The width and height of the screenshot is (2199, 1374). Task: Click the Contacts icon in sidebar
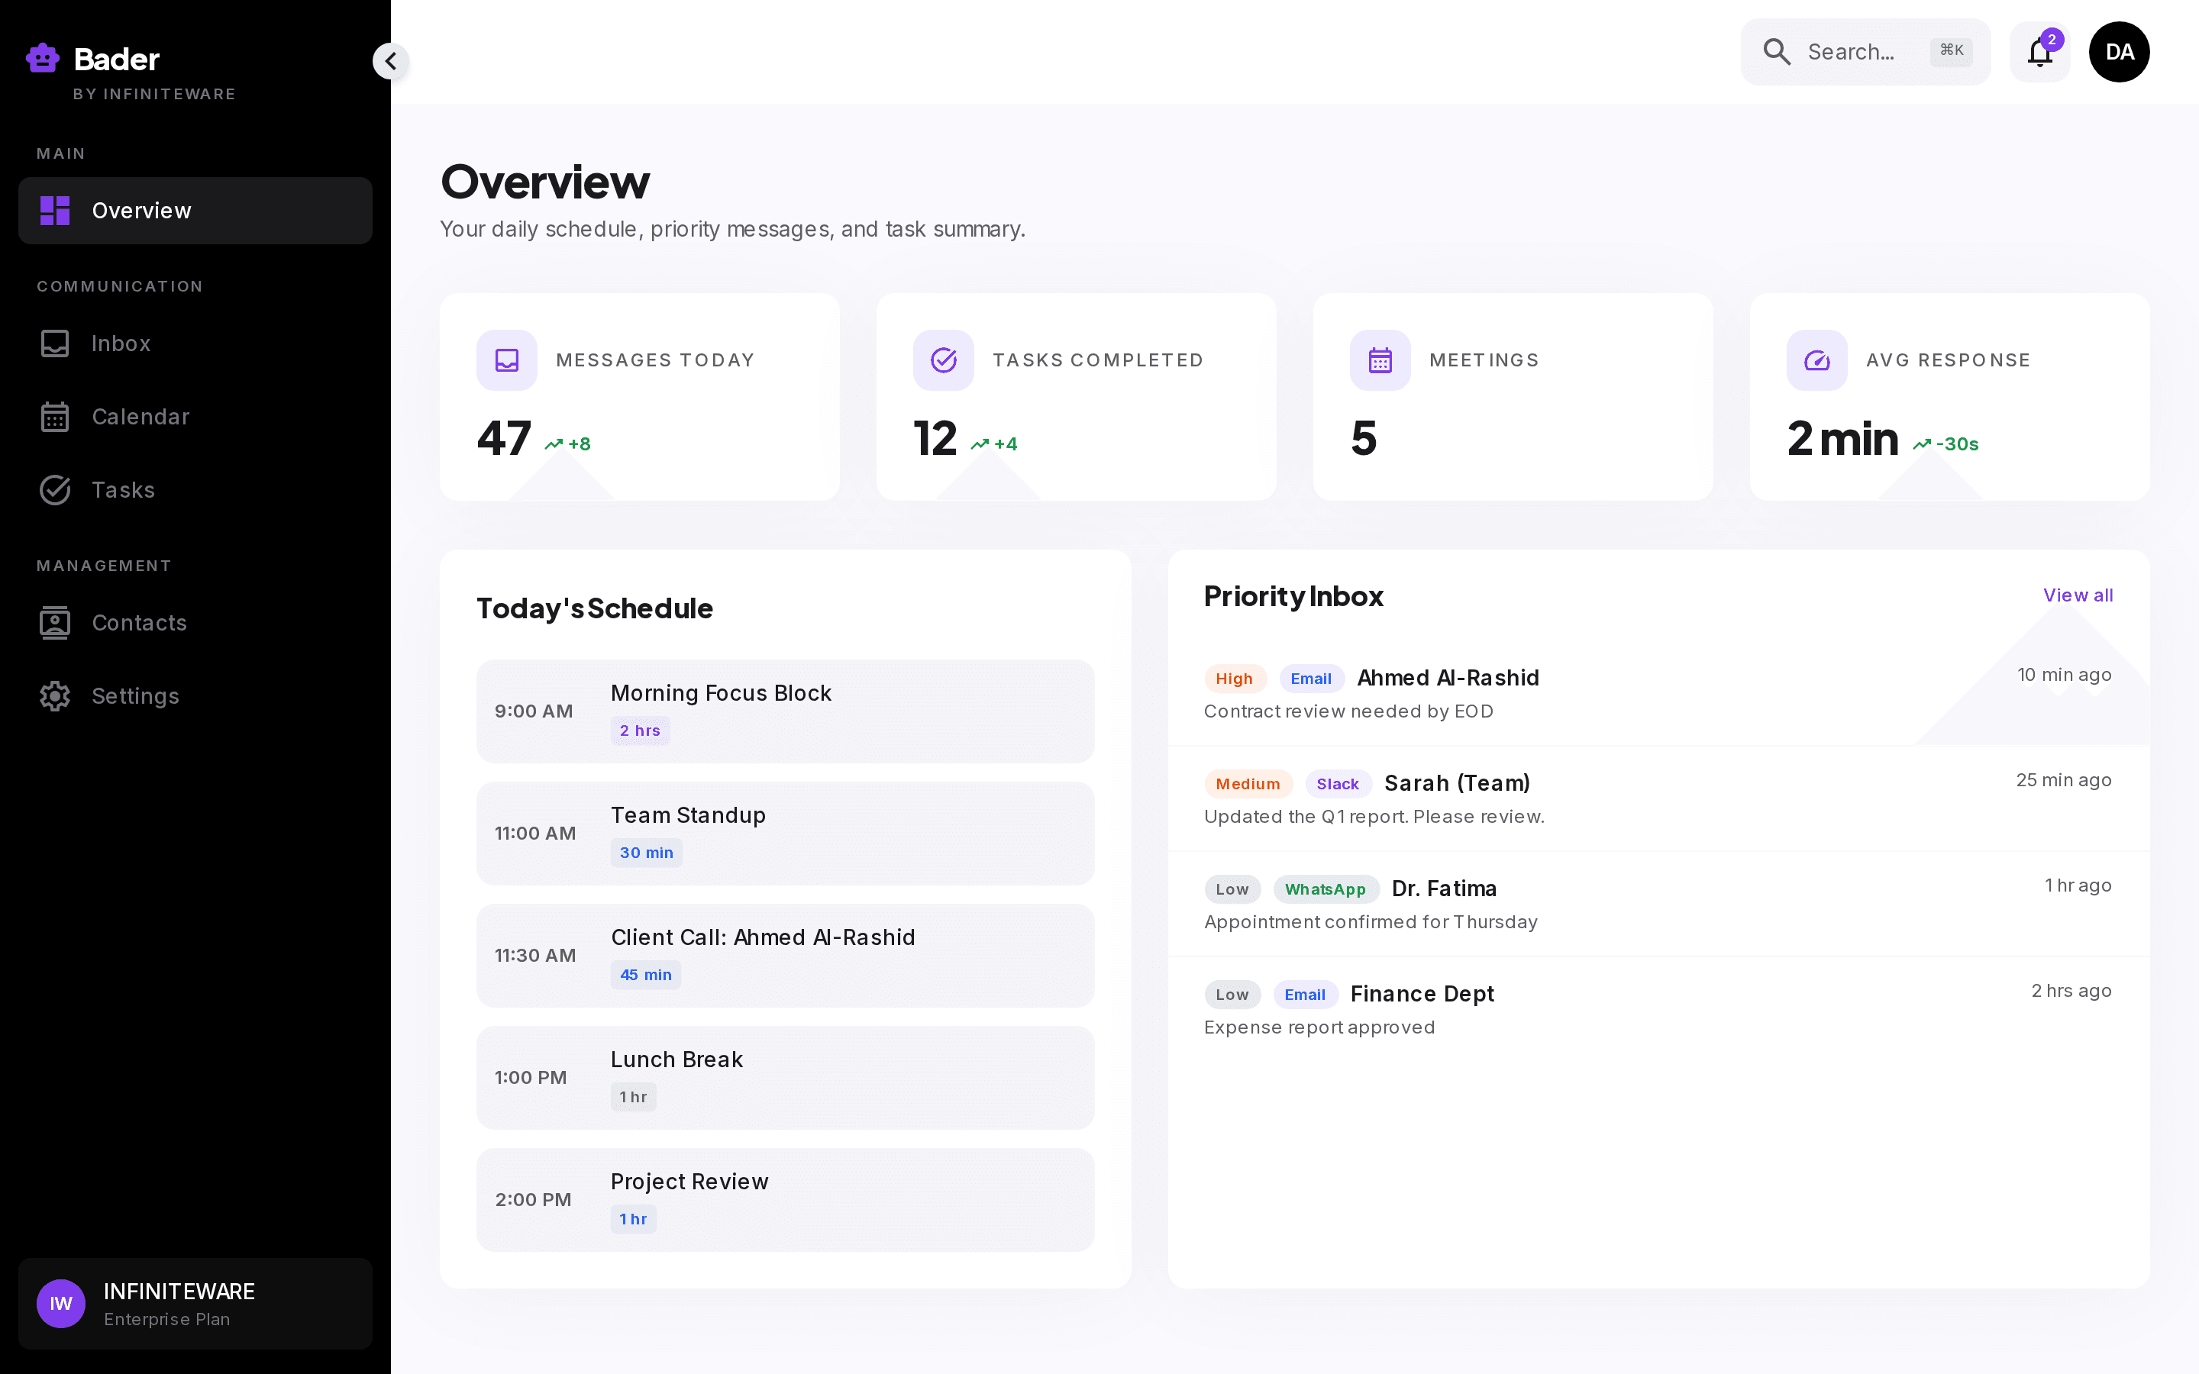[54, 622]
